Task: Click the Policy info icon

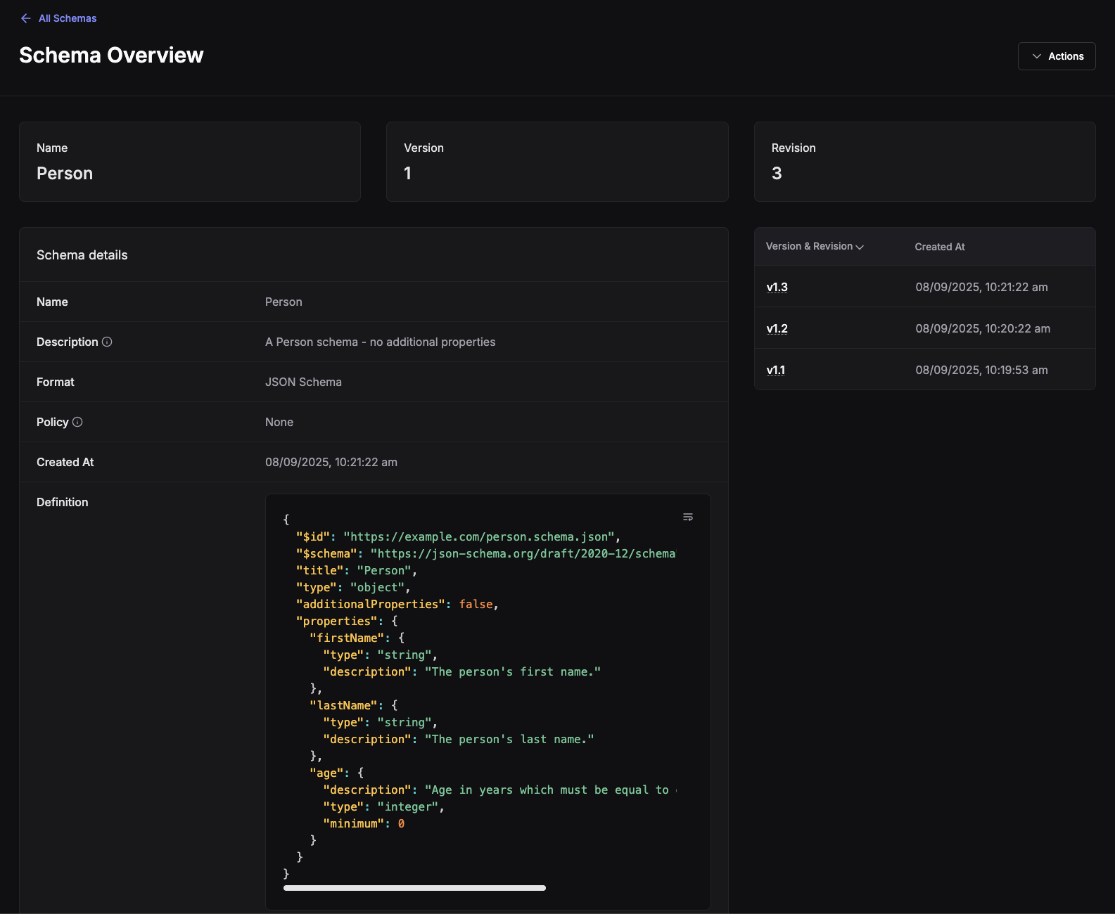Action: 77,422
